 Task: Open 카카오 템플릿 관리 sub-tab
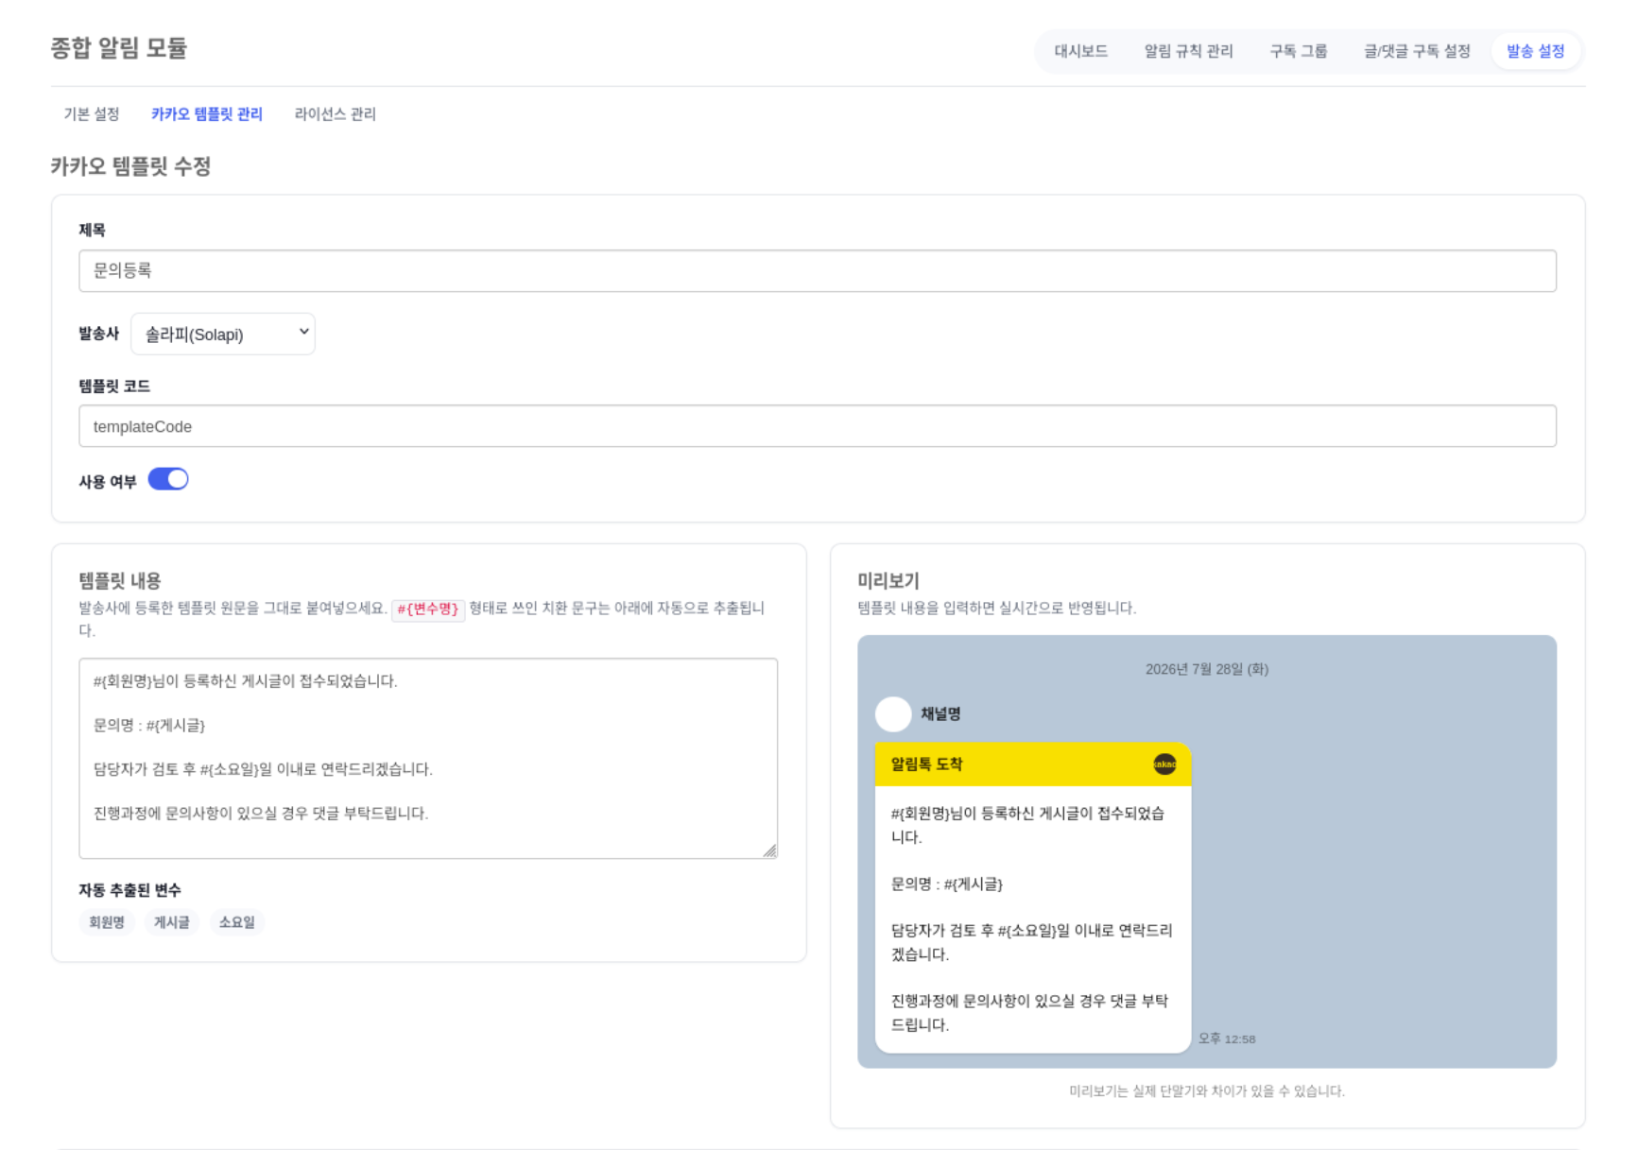tap(207, 114)
